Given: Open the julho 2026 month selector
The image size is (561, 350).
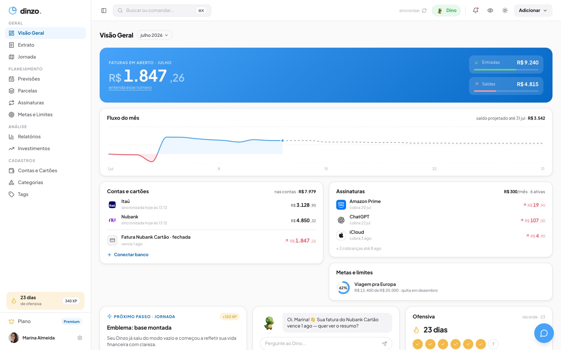Looking at the screenshot, I should coord(154,35).
